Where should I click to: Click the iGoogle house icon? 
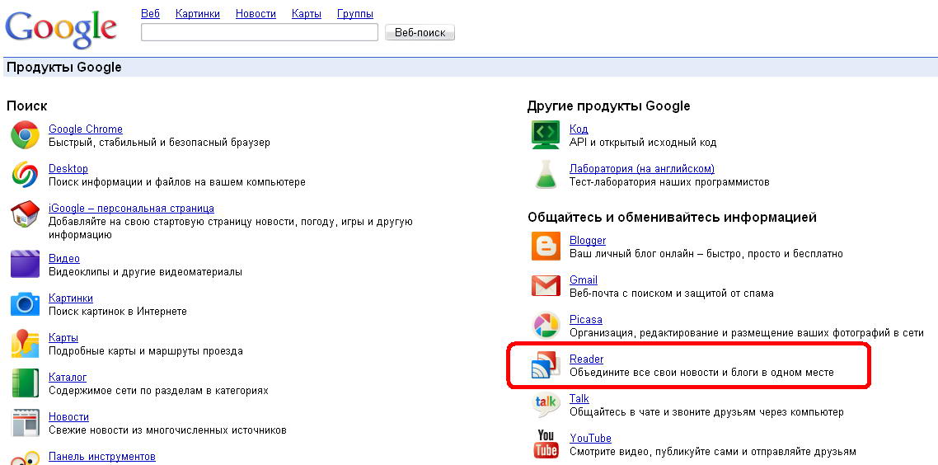pos(25,215)
